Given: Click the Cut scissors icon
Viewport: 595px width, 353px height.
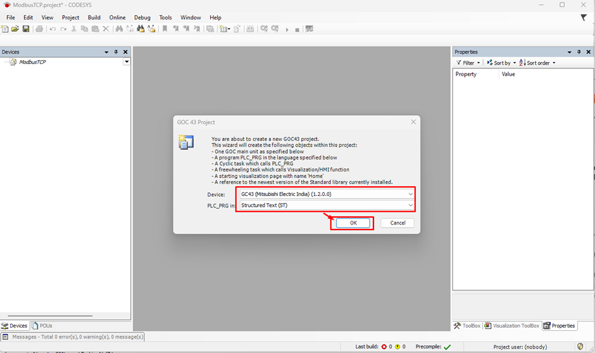Looking at the screenshot, I should tap(74, 29).
